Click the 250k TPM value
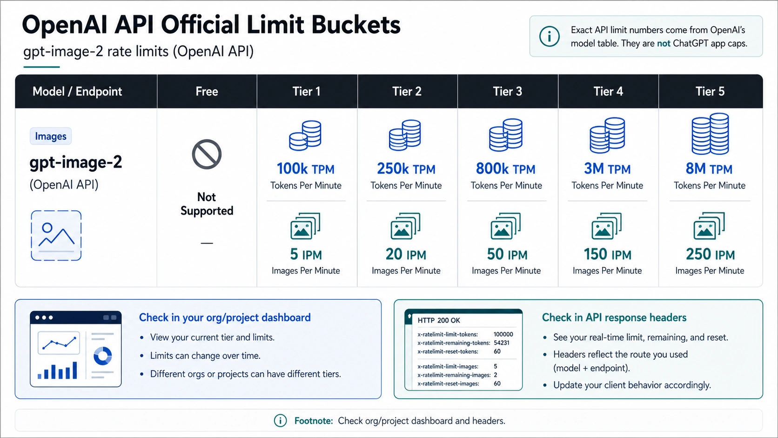The height and width of the screenshot is (438, 778). [x=406, y=168]
